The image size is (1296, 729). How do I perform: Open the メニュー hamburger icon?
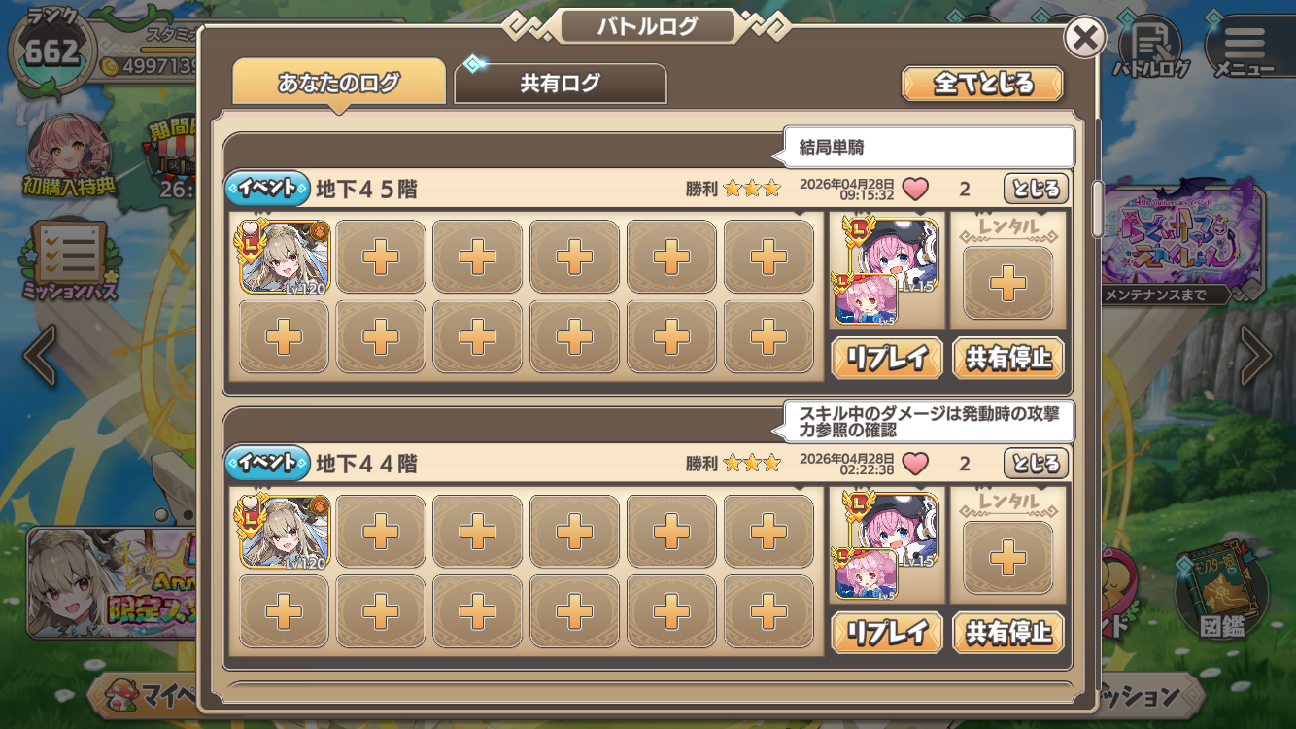[x=1245, y=47]
